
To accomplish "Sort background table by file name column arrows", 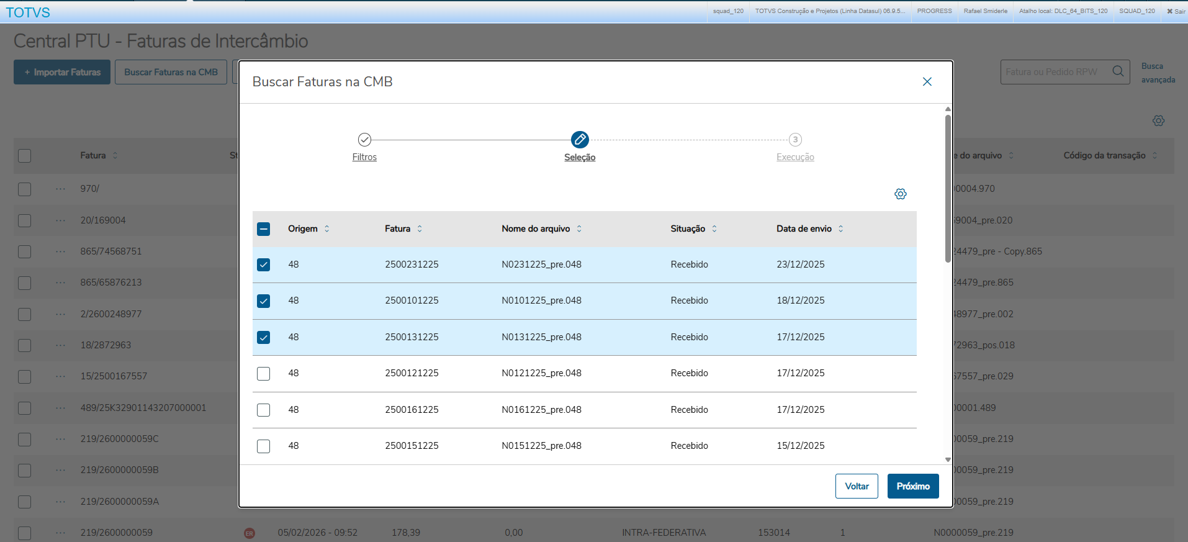I will pos(1011,156).
